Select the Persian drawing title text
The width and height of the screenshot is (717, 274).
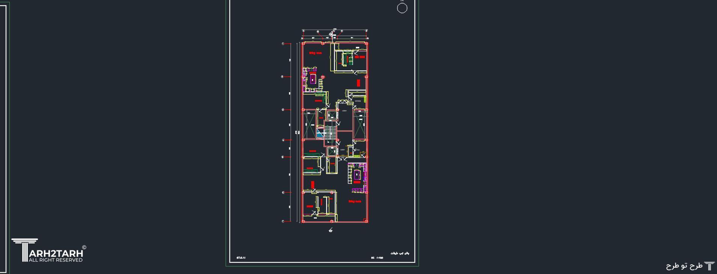(400, 254)
